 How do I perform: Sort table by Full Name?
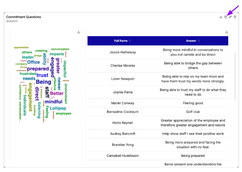[130, 41]
